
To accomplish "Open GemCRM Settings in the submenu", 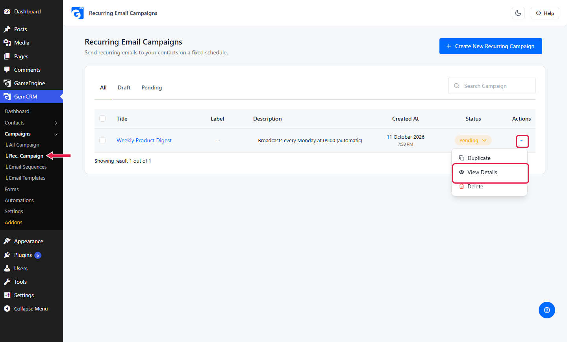I will (14, 212).
